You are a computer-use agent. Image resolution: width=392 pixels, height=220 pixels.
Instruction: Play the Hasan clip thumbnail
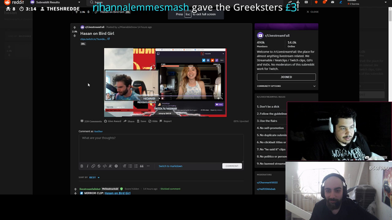pyautogui.click(x=165, y=82)
